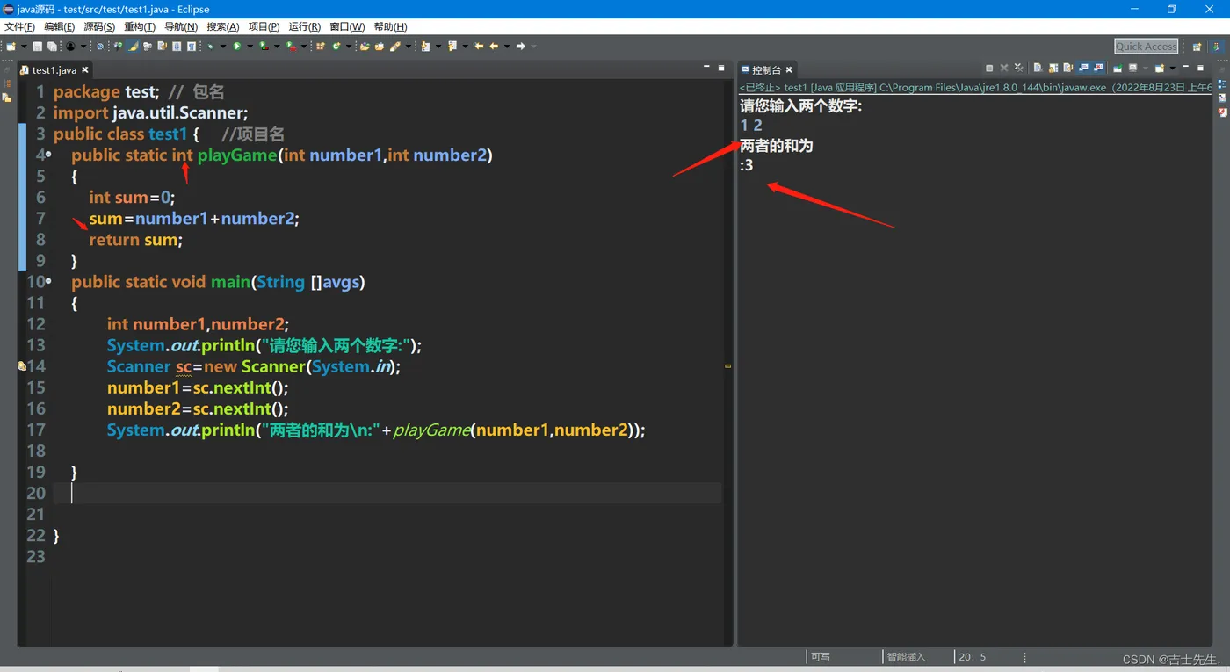Collapse playGame method on line 4
This screenshot has height=672, width=1230.
48,155
